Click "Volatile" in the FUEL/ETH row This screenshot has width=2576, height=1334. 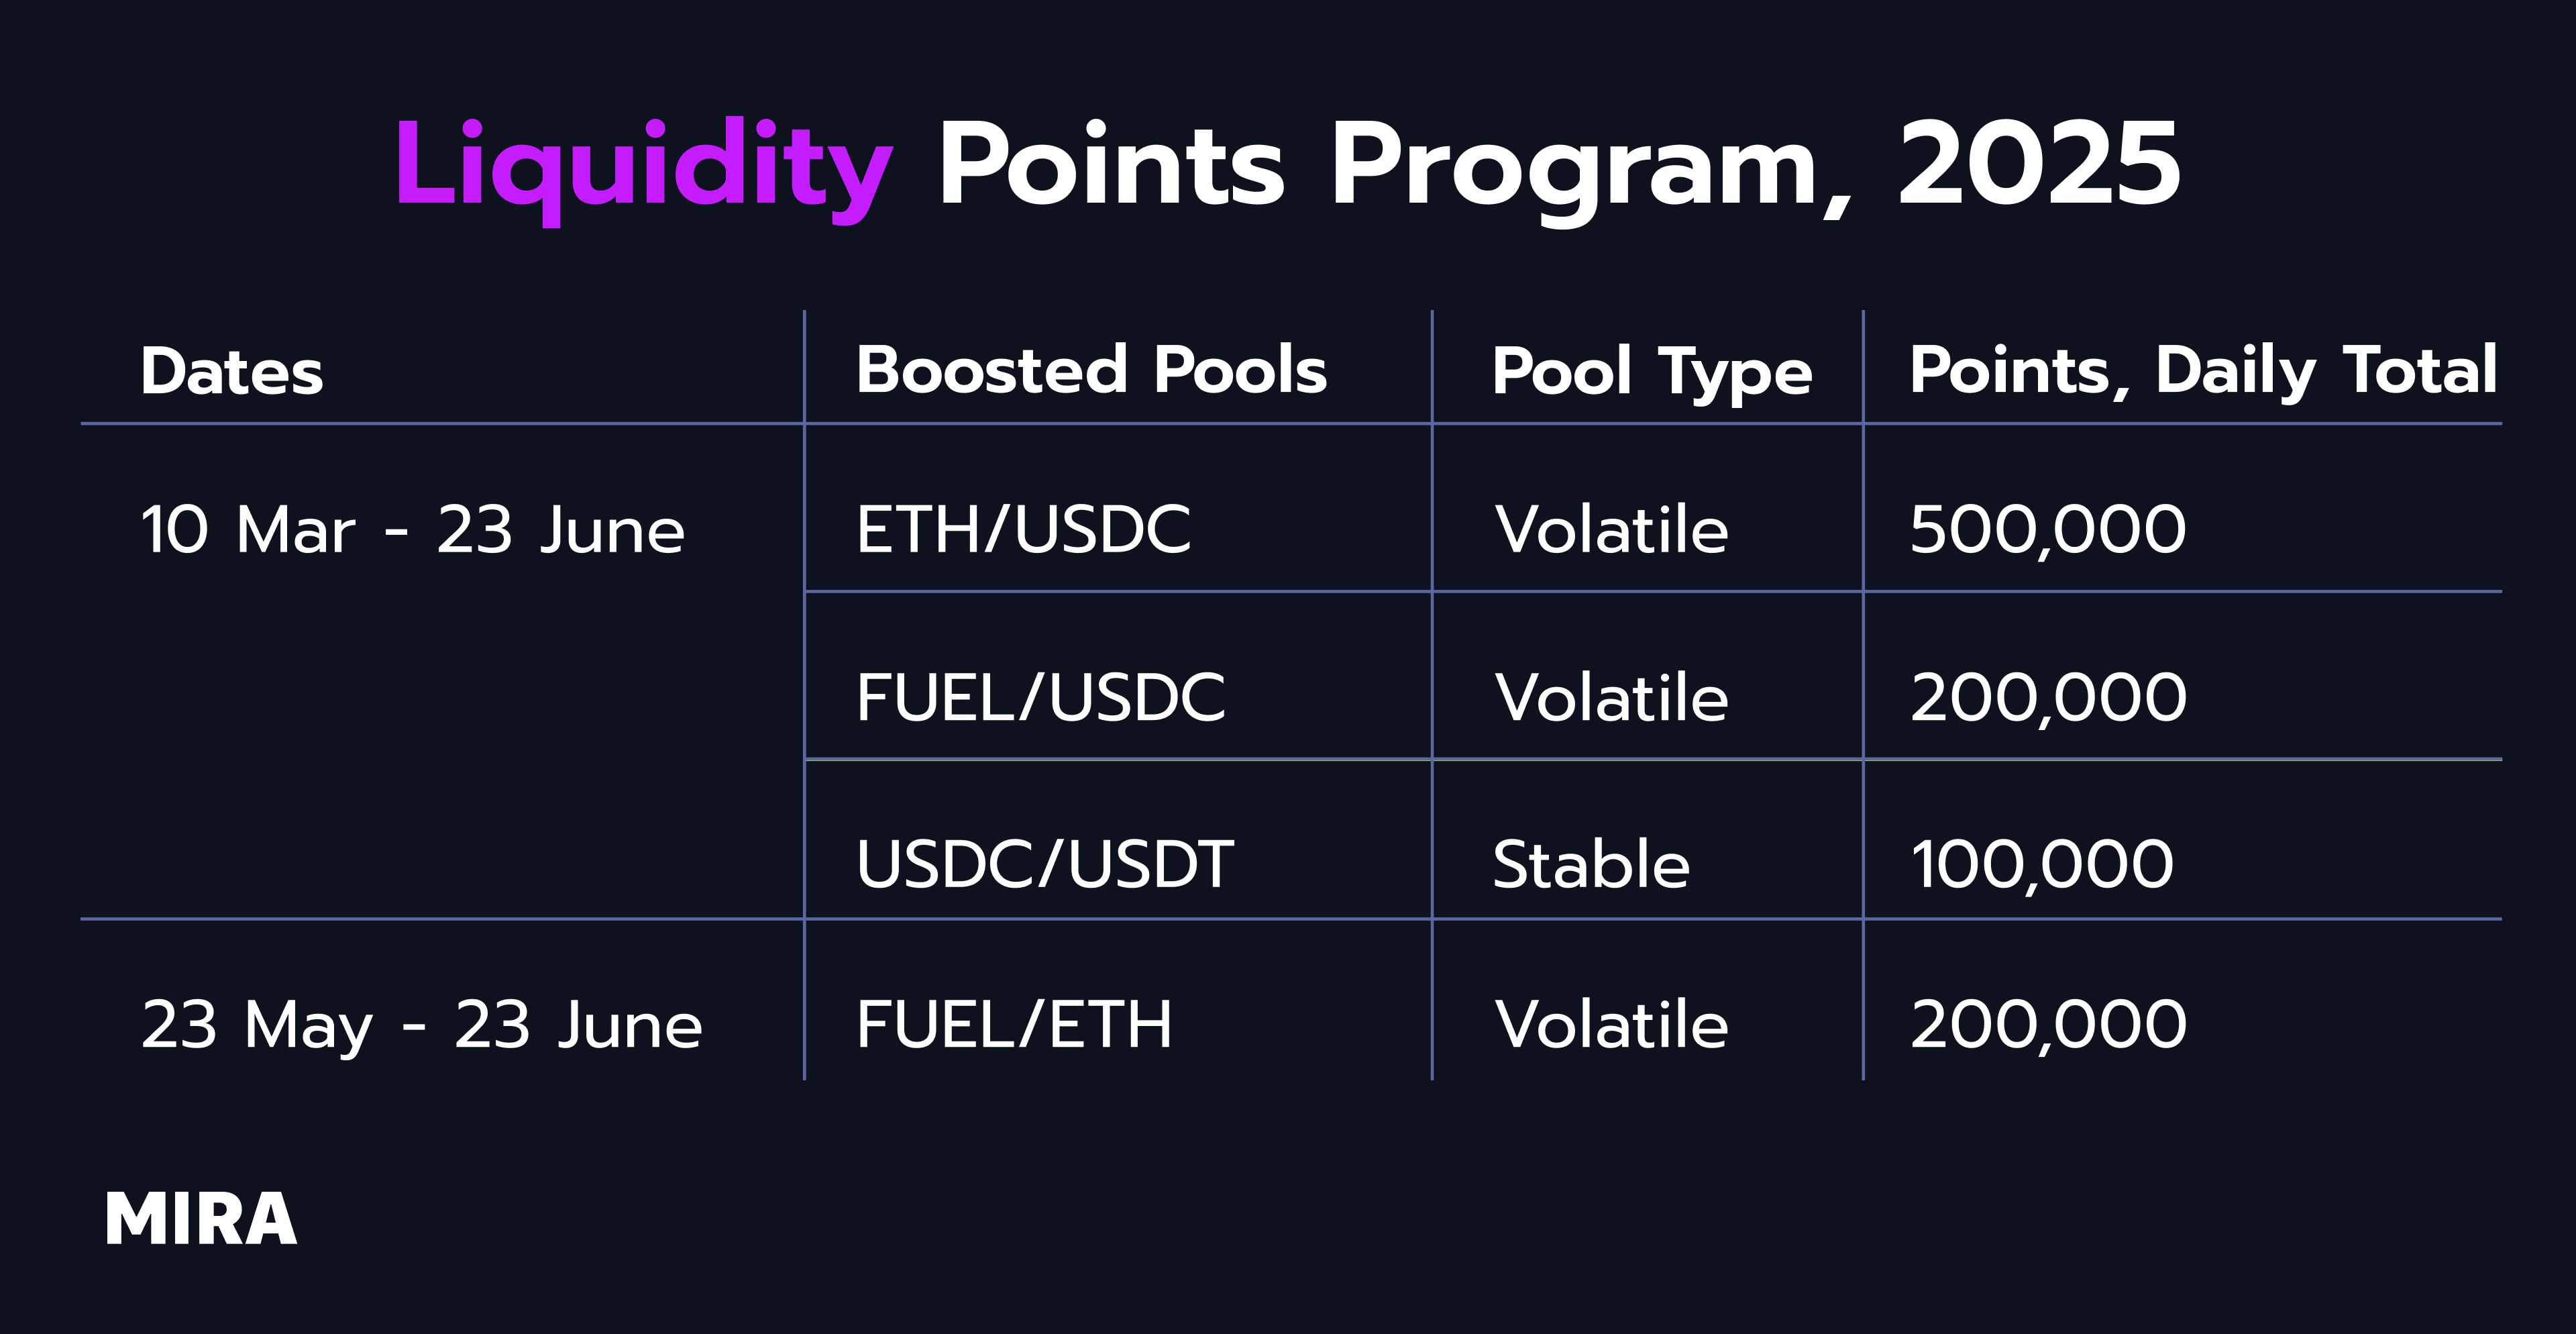click(x=1611, y=1025)
